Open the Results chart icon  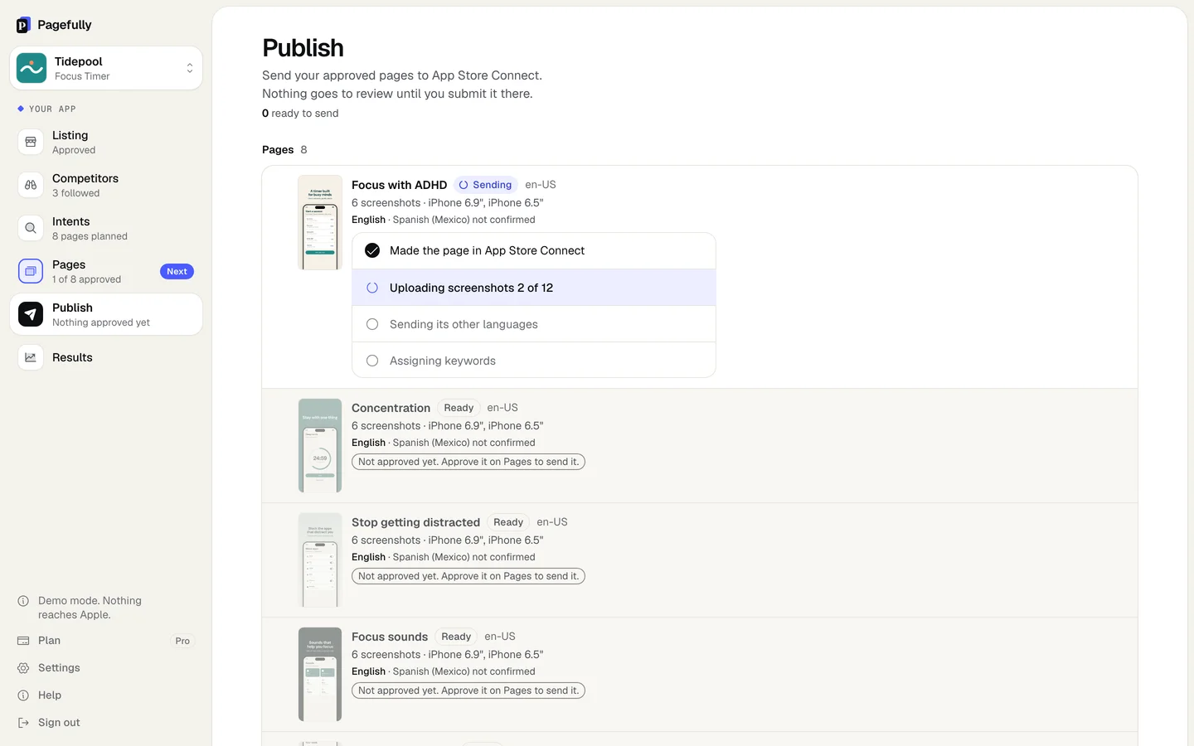31,357
